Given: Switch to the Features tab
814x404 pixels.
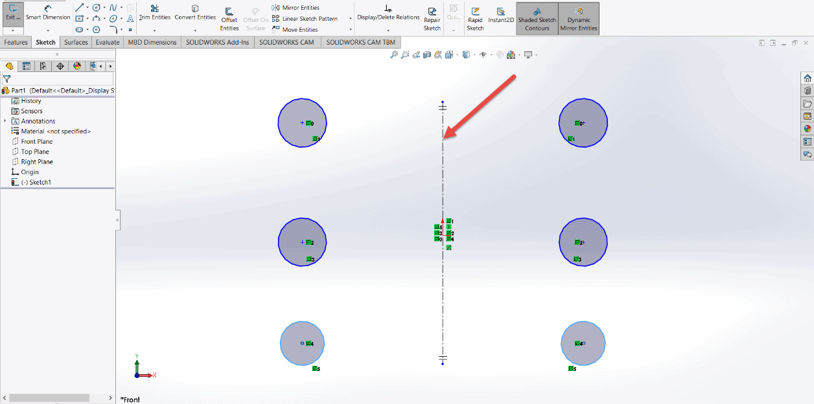Looking at the screenshot, I should click(x=16, y=42).
